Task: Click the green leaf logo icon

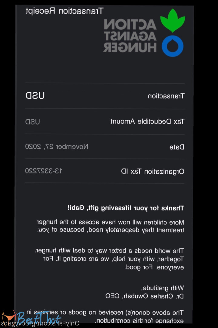Action: pyautogui.click(x=172, y=20)
